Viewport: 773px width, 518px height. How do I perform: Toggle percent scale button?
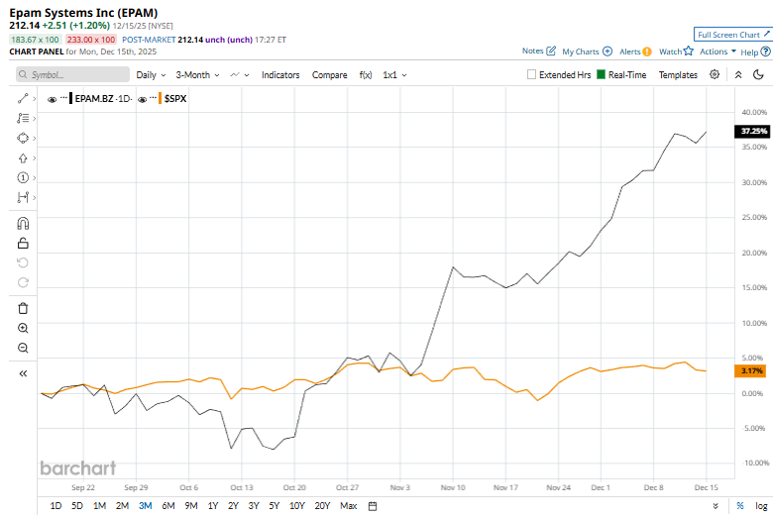tap(740, 506)
